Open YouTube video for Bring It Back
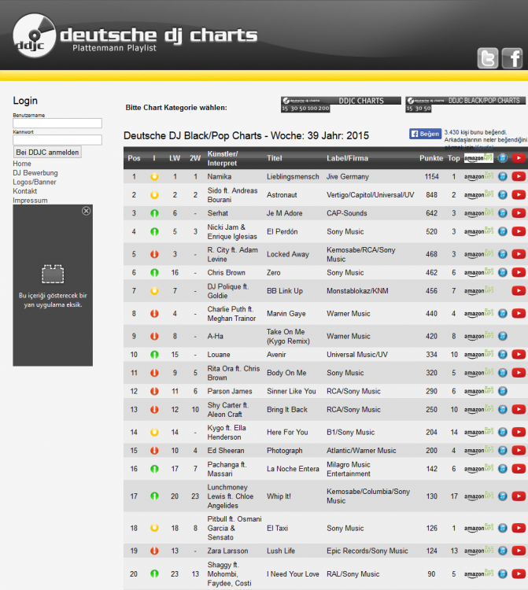Screen dimensions: 528x590 519,409
